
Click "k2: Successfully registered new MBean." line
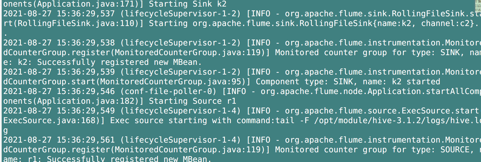point(110,62)
